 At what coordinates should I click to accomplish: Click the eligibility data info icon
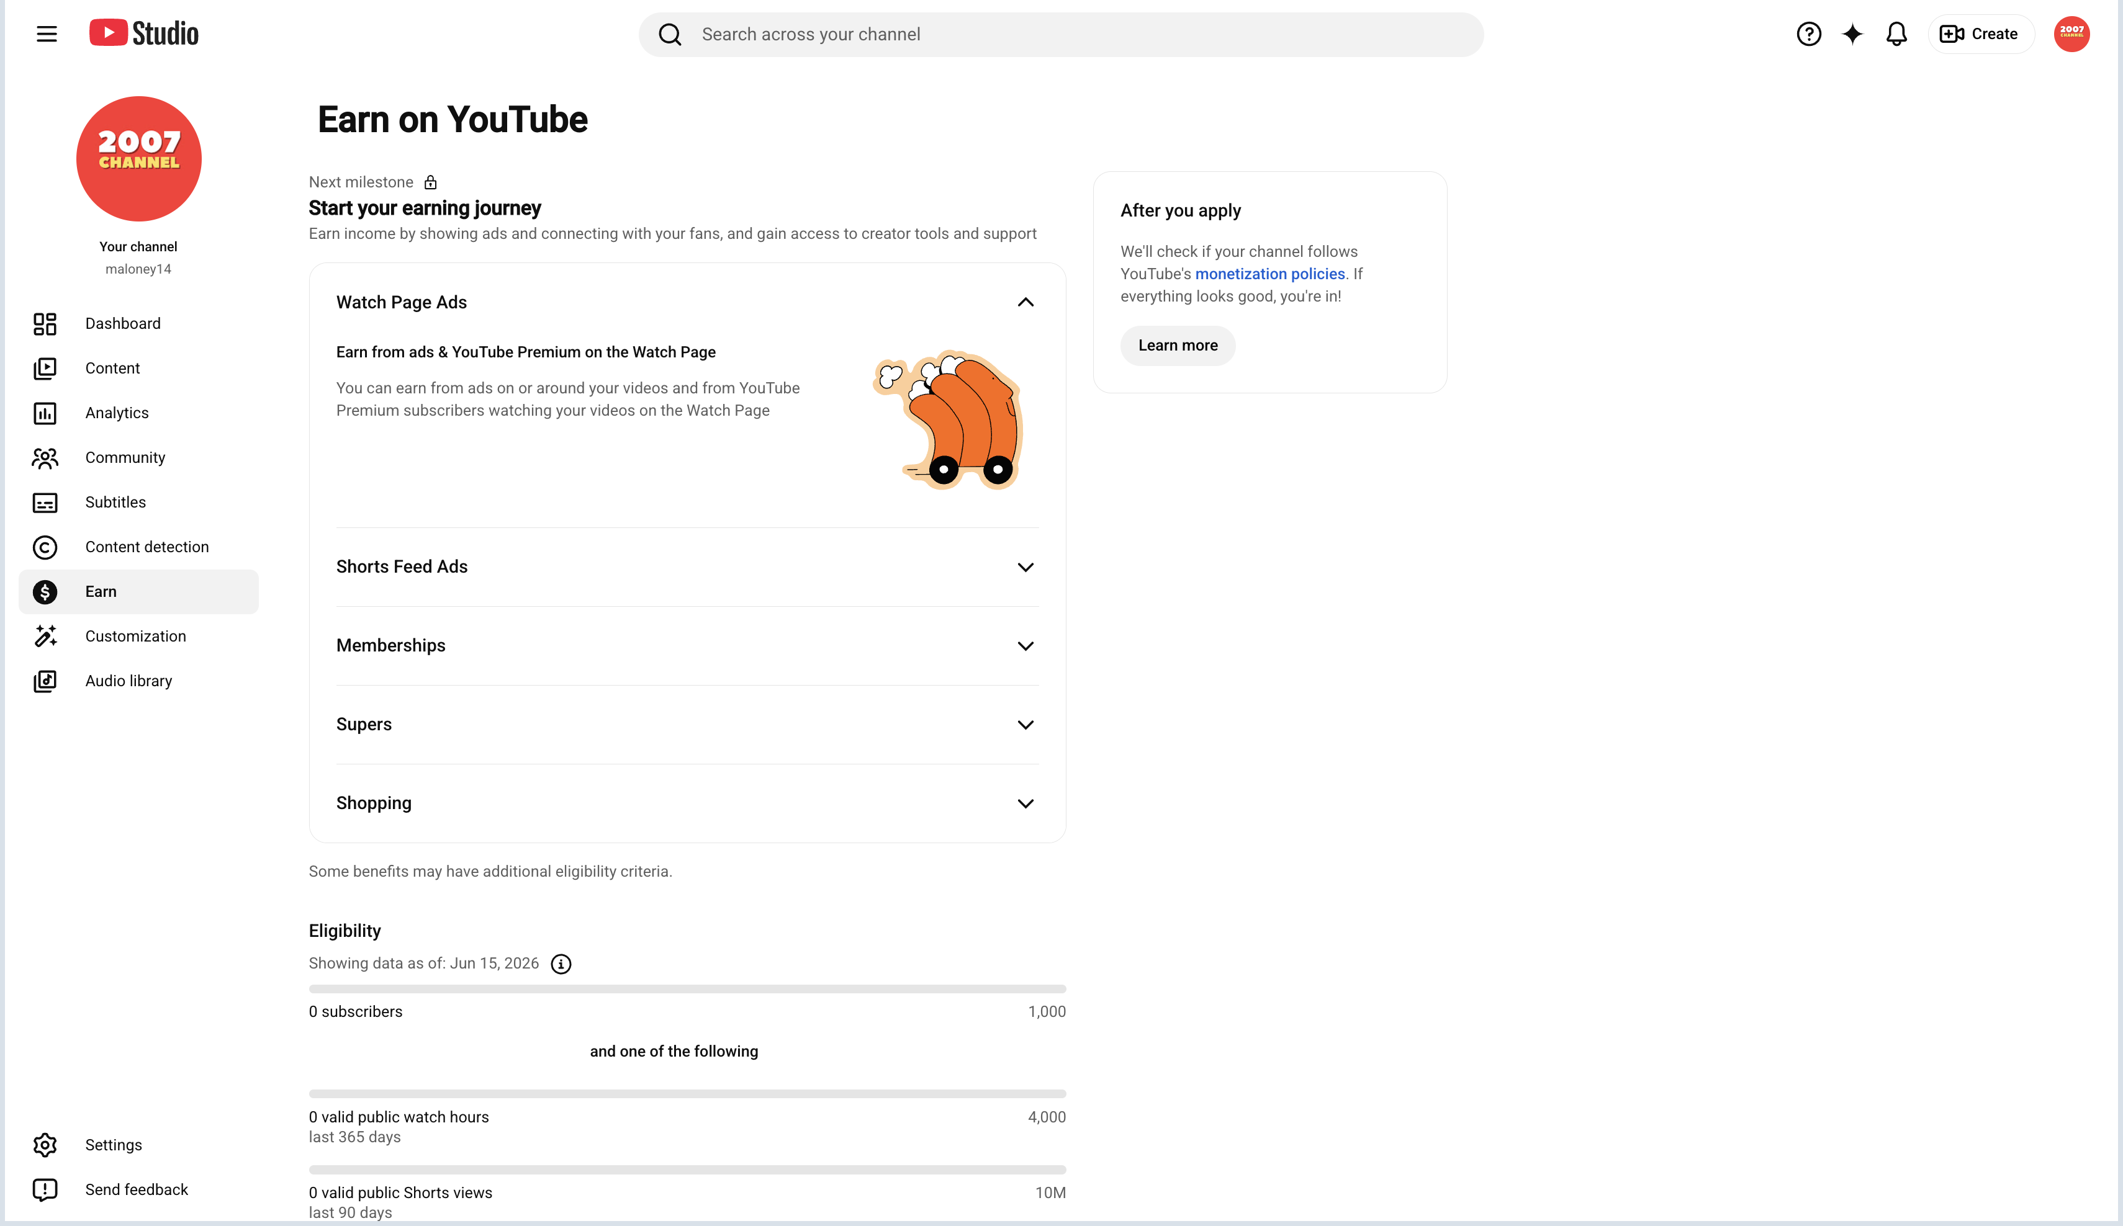[x=560, y=964]
